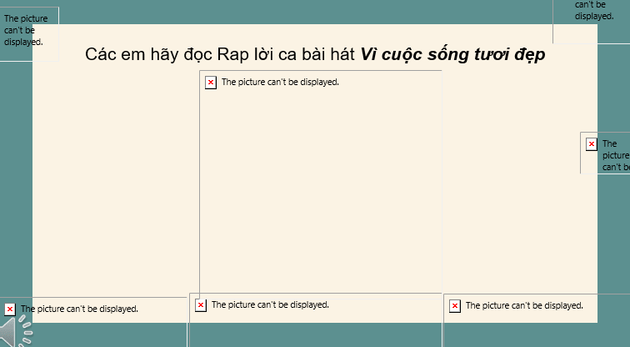The image size is (630, 347).
Task: Click error text in right edge placeholder
Action: [614, 155]
